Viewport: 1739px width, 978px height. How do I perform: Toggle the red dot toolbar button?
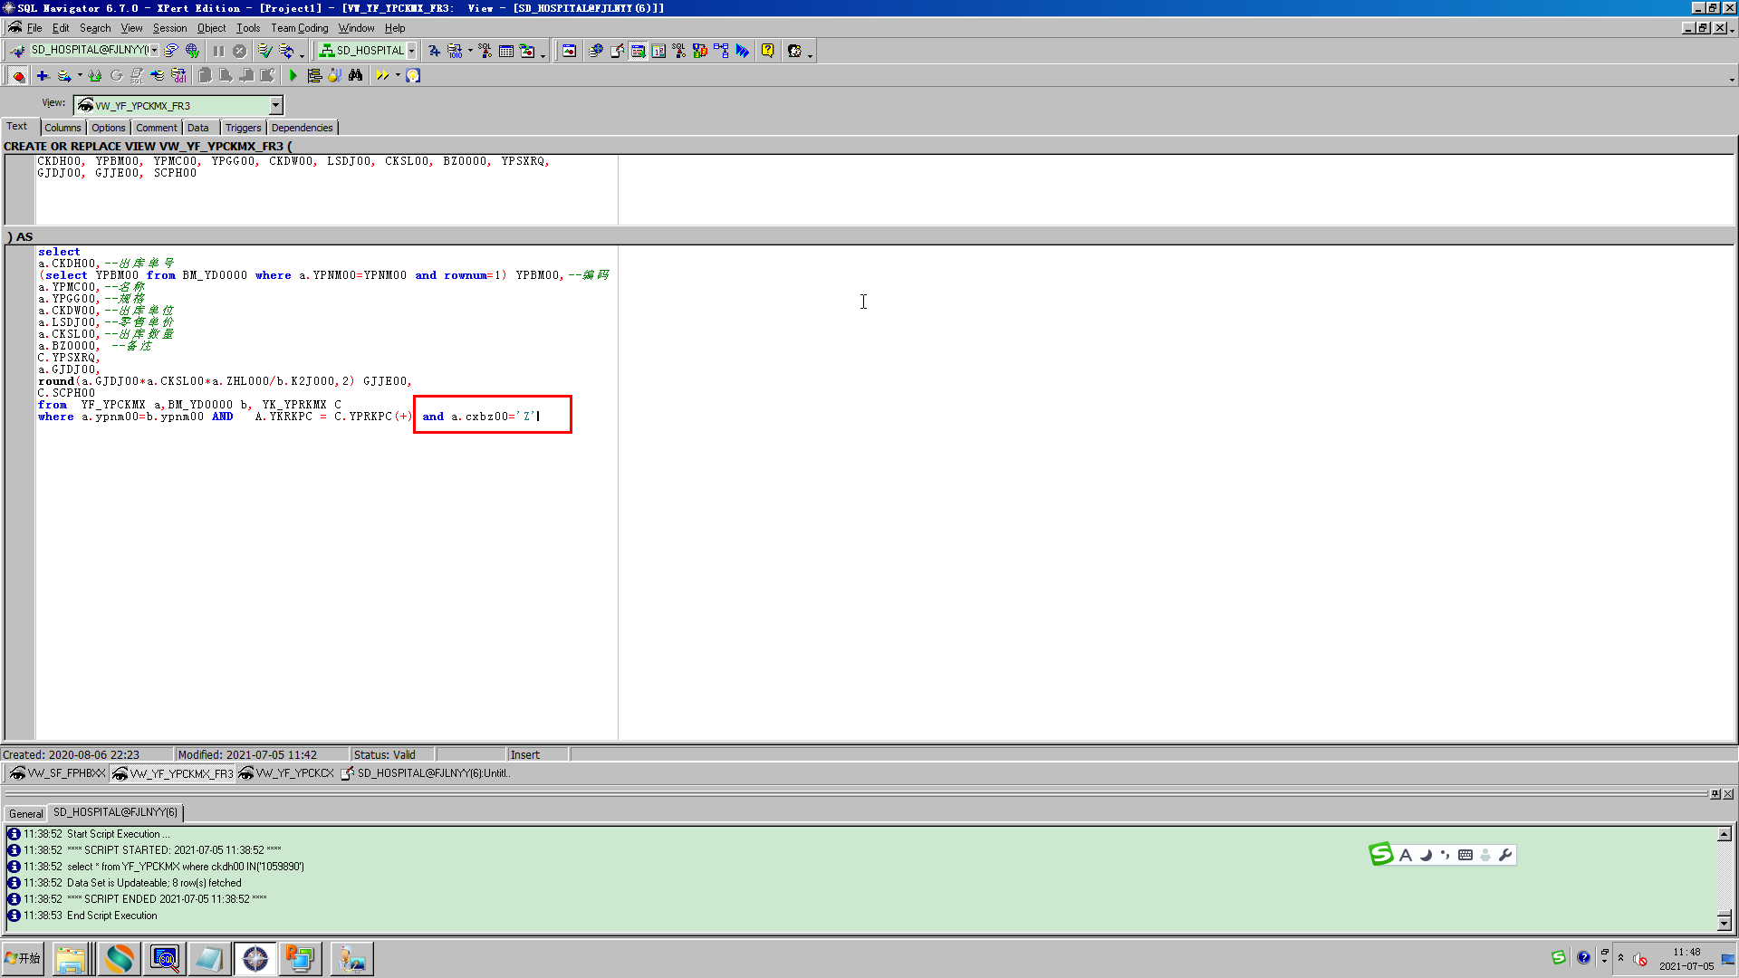pyautogui.click(x=18, y=76)
